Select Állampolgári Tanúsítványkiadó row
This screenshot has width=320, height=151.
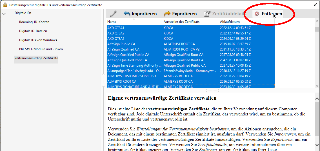coord(190,71)
